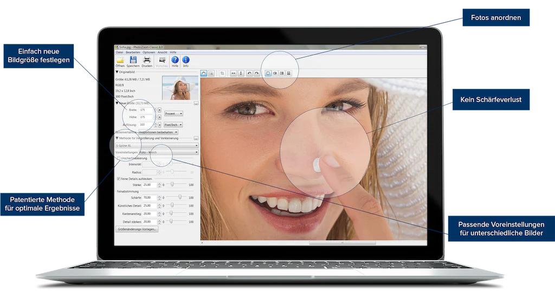555x298 pixels.
Task: Click the Größenänderungs-Vorlagen button
Action: click(137, 229)
